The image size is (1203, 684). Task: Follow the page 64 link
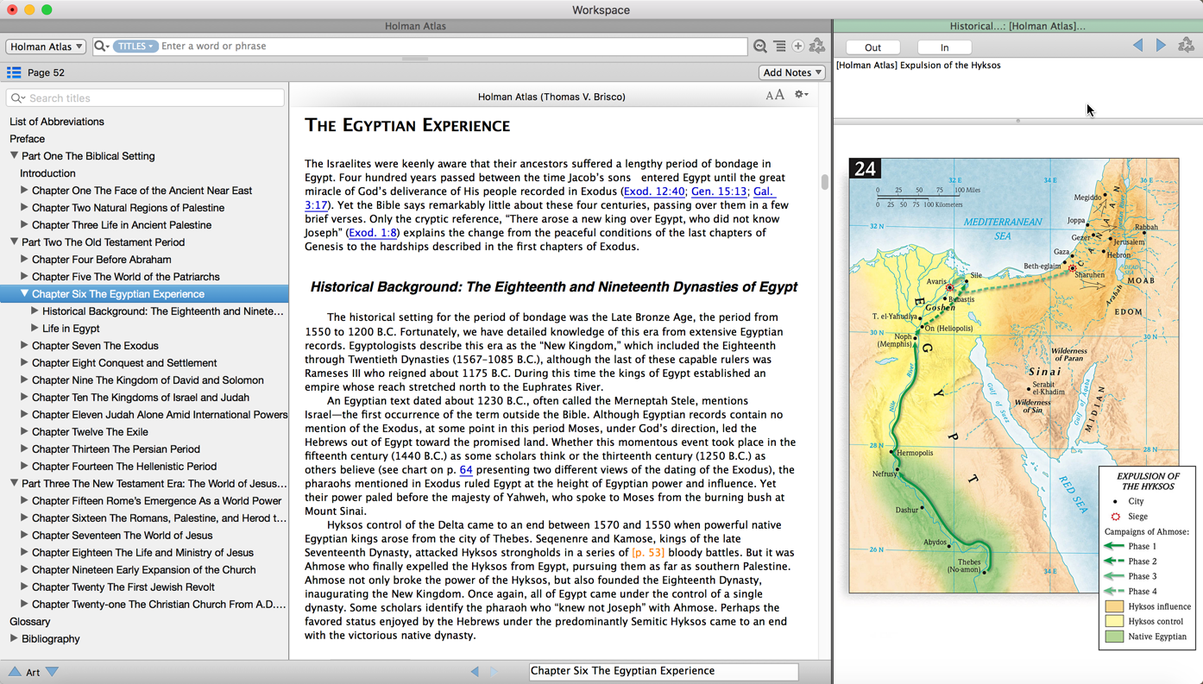pyautogui.click(x=466, y=470)
